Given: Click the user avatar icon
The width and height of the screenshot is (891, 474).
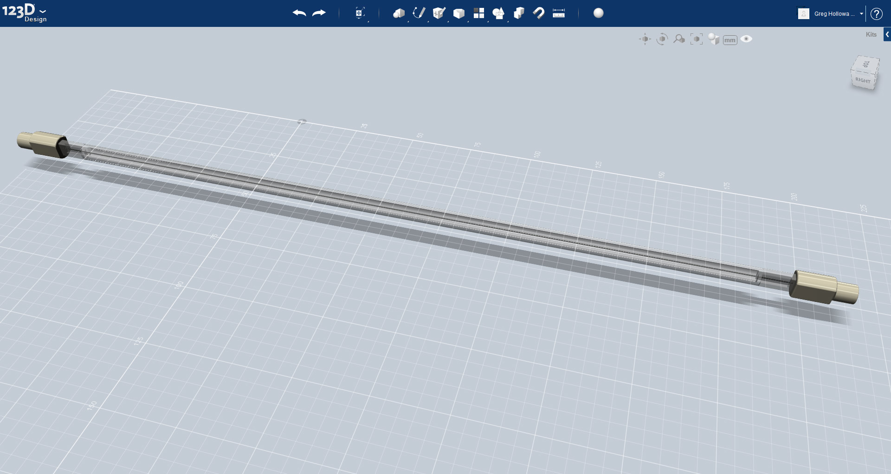Looking at the screenshot, I should point(803,14).
